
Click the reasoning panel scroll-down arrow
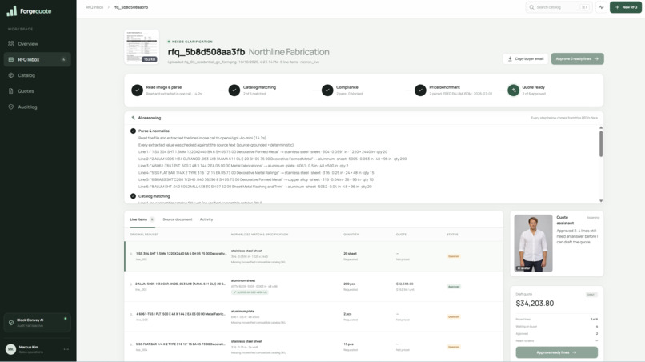[600, 200]
